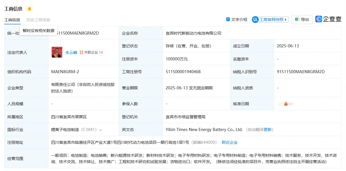Open the 工商官网快照 official snapshot
346x171 pixels.
coord(270,20)
